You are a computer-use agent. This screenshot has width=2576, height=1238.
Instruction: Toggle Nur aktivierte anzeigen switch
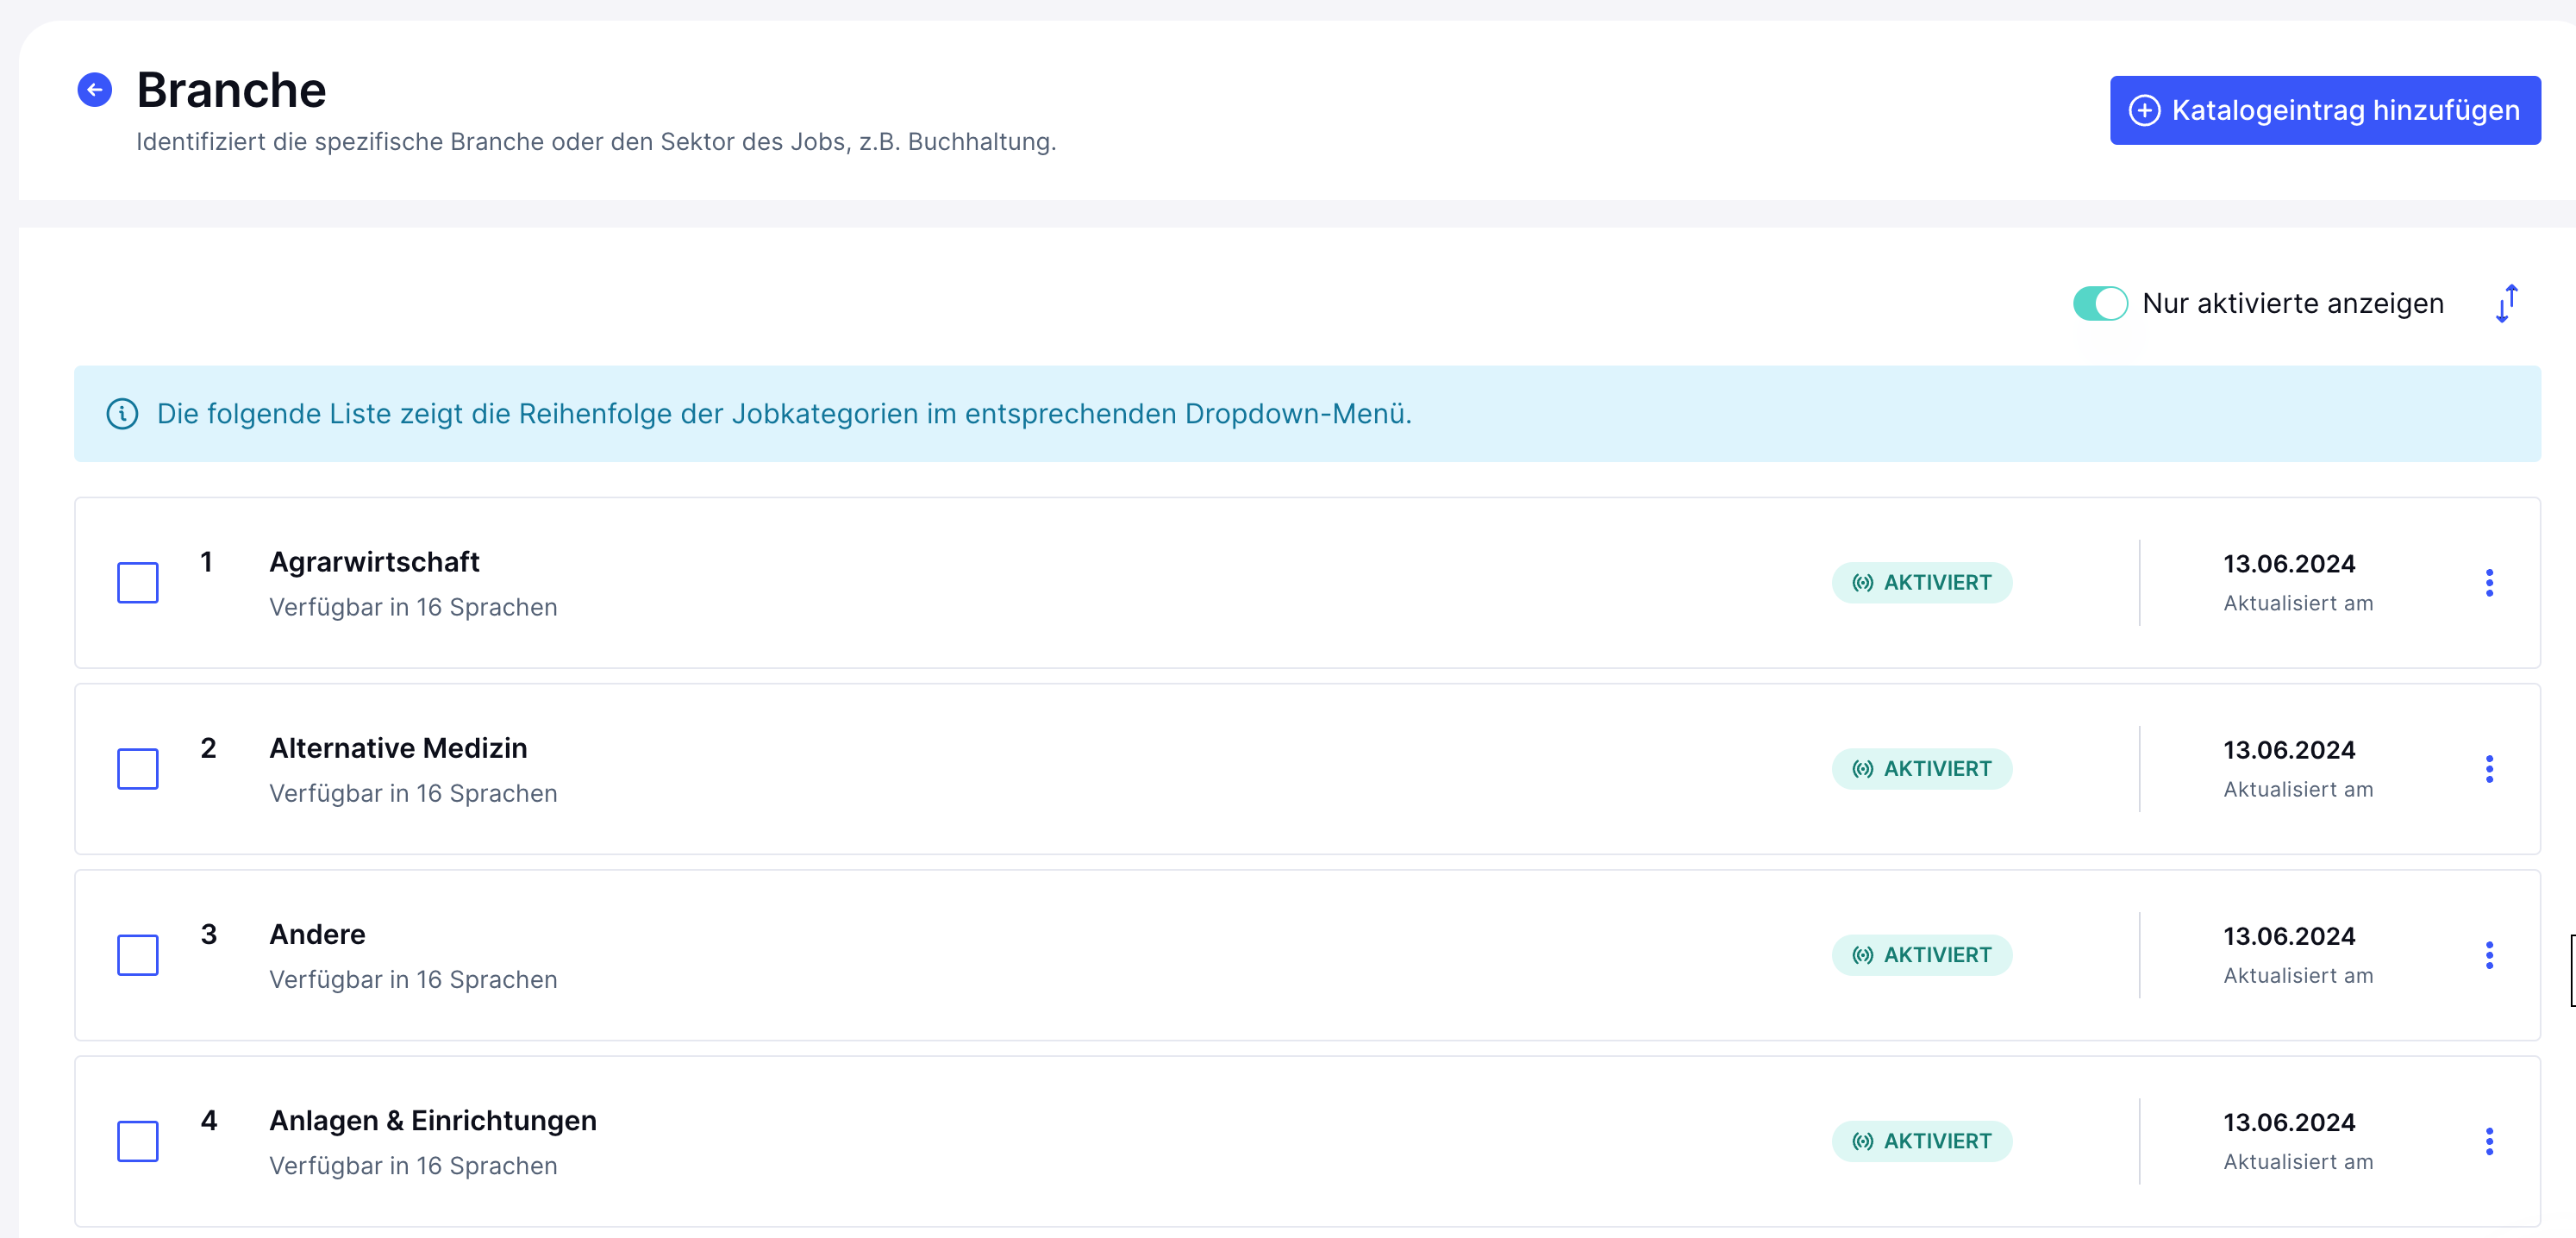click(2099, 303)
